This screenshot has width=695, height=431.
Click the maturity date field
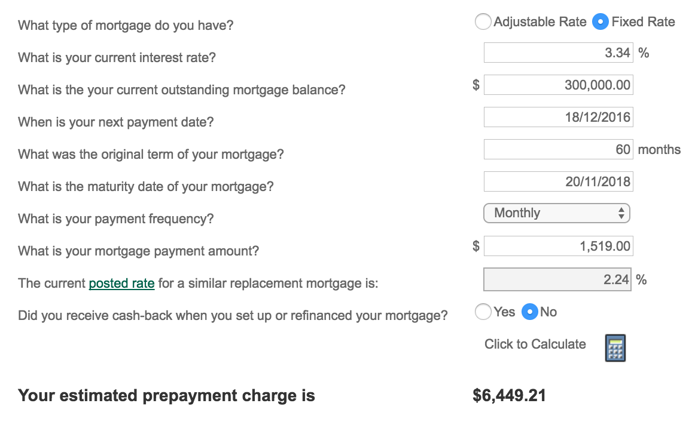coord(559,181)
